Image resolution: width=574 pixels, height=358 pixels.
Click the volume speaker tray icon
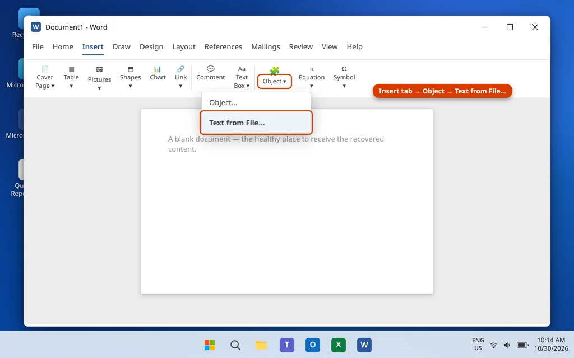click(507, 345)
